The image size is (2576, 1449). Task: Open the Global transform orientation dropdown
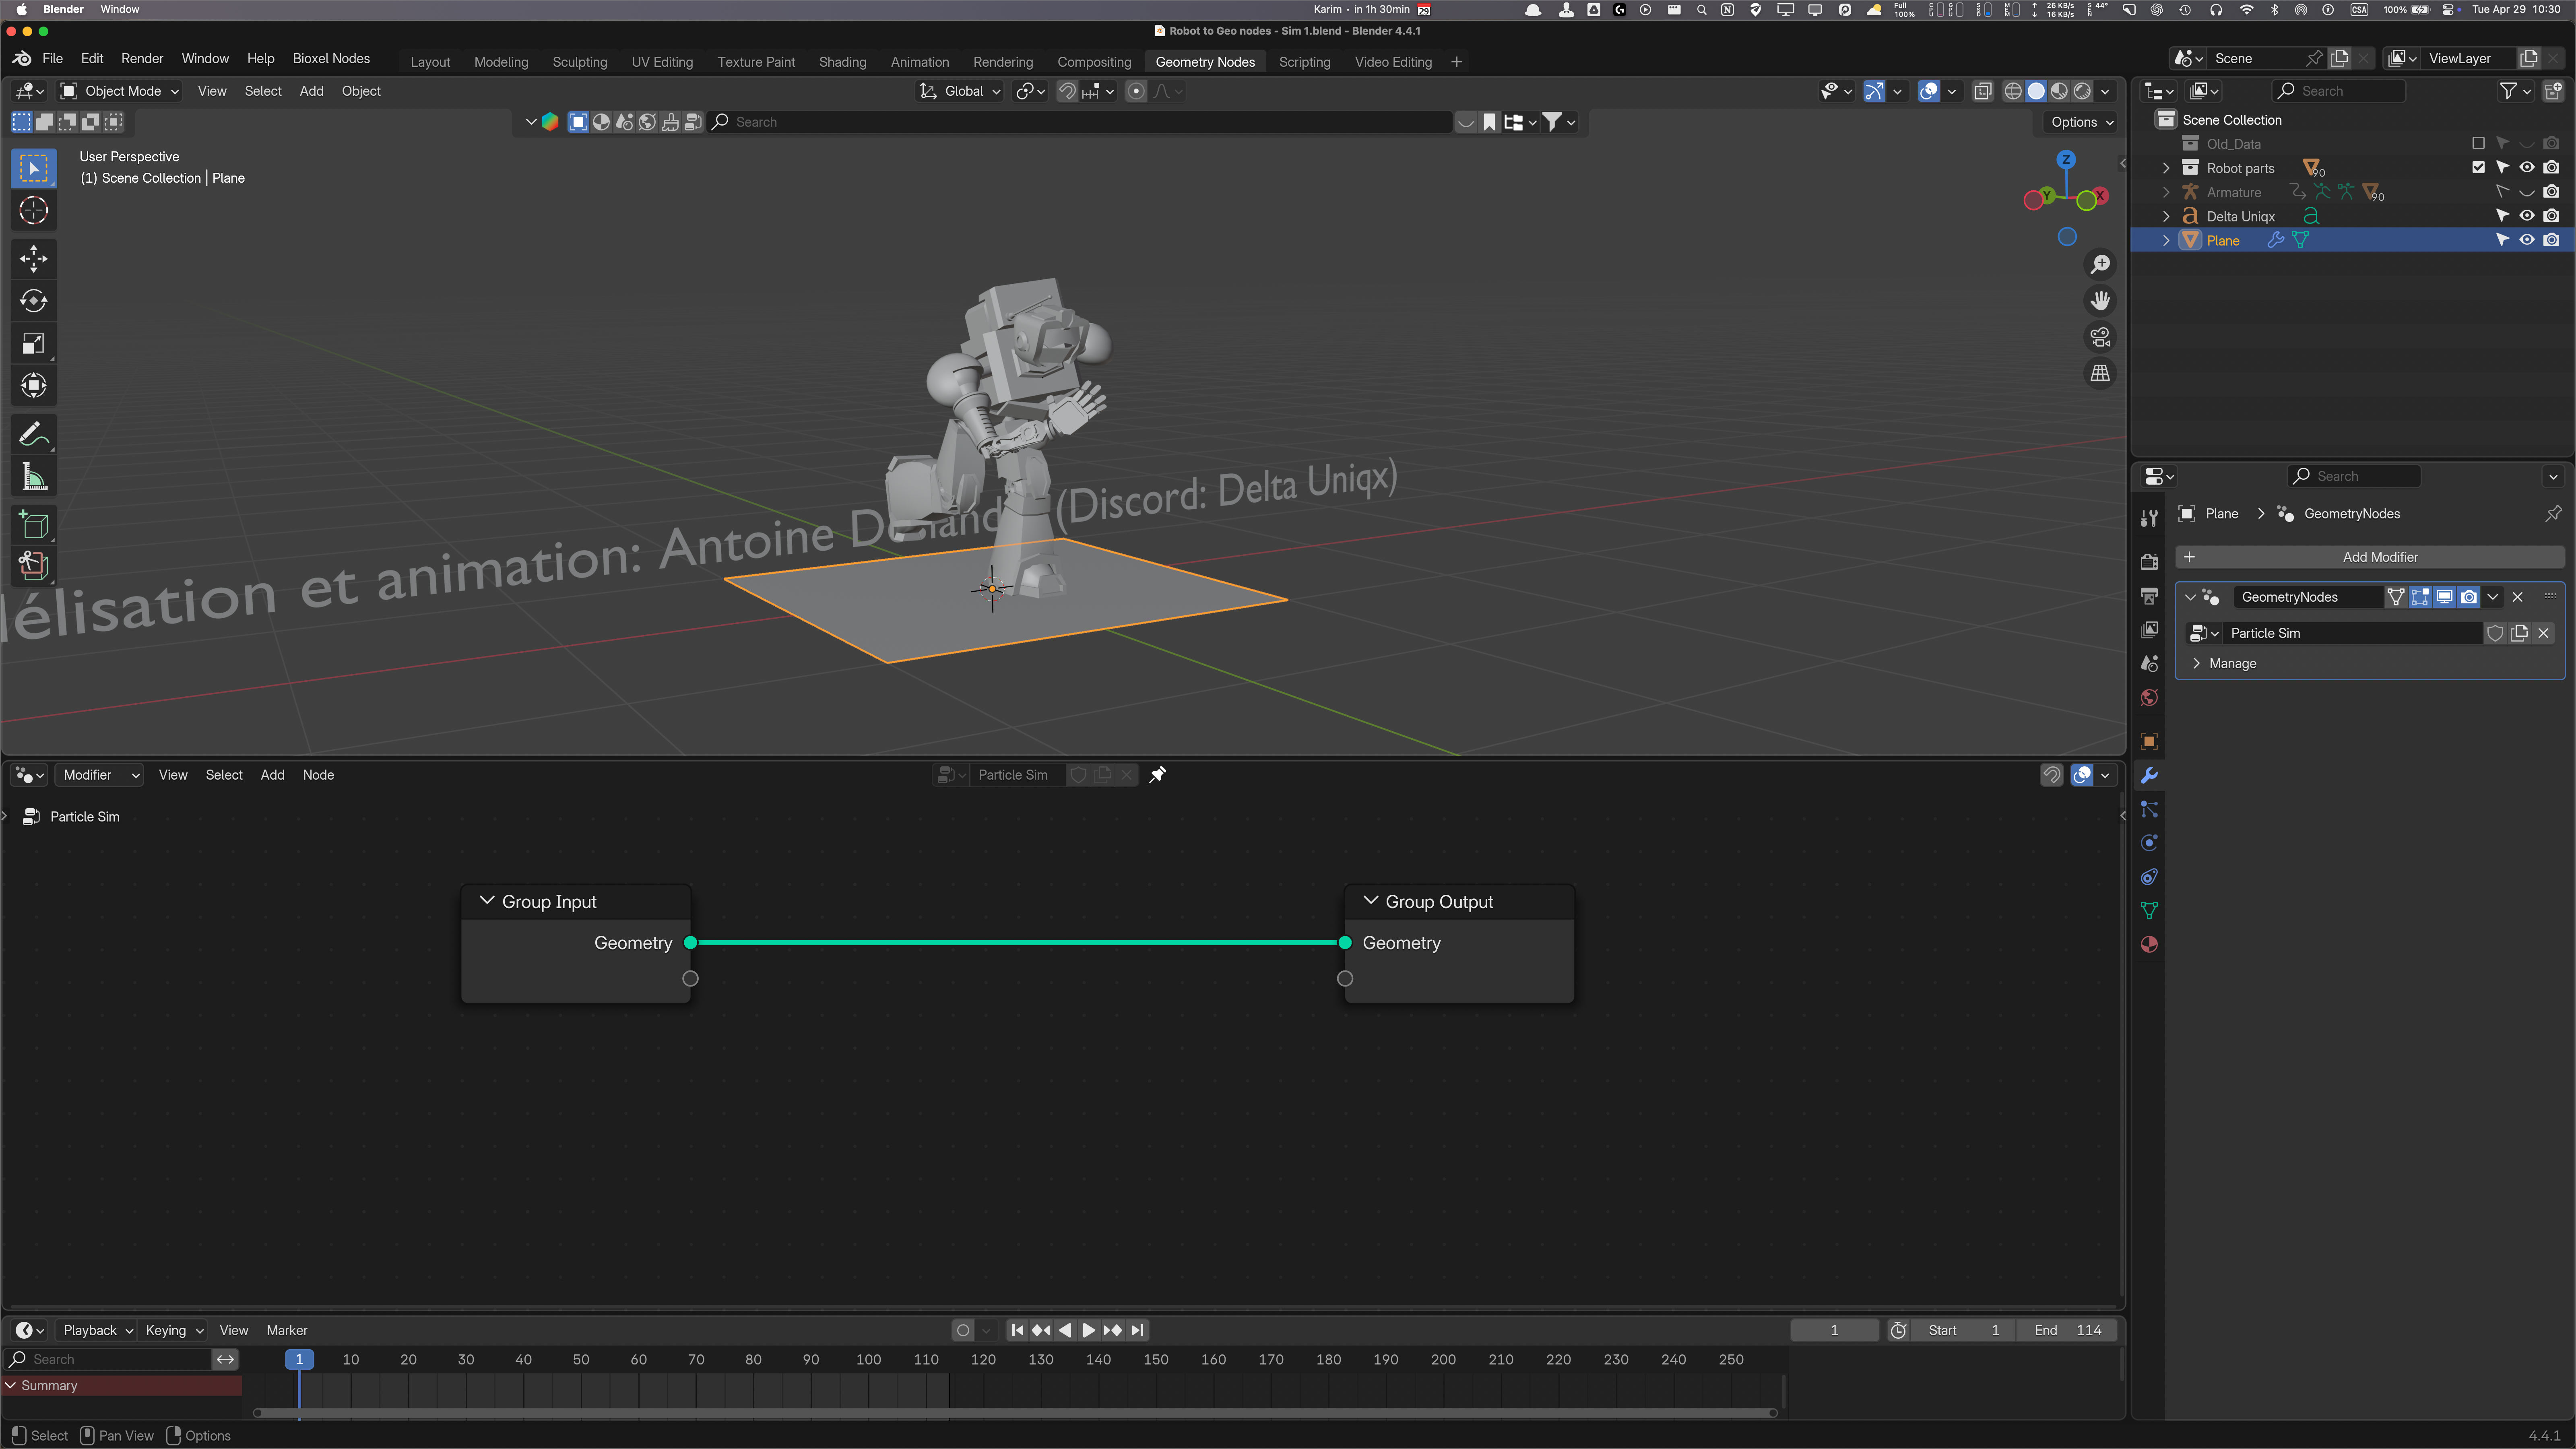(x=960, y=91)
